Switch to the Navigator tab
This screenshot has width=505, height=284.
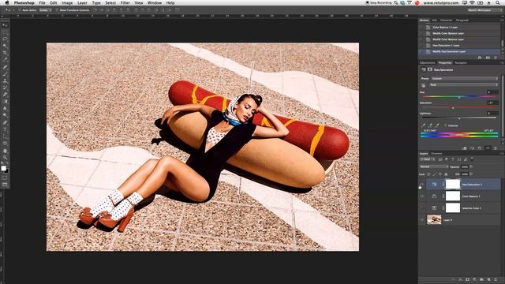click(x=461, y=63)
